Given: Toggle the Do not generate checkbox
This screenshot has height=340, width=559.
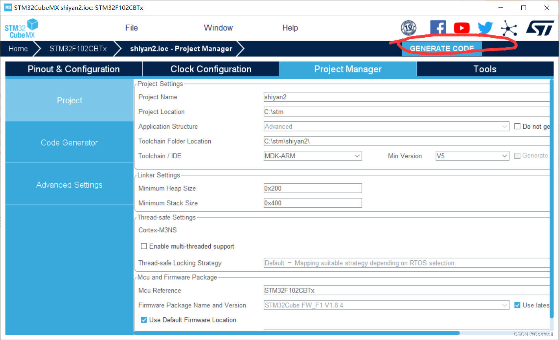Looking at the screenshot, I should point(517,126).
